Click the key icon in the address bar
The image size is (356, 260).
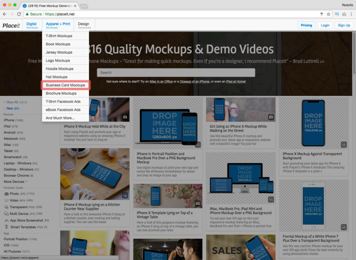322,14
